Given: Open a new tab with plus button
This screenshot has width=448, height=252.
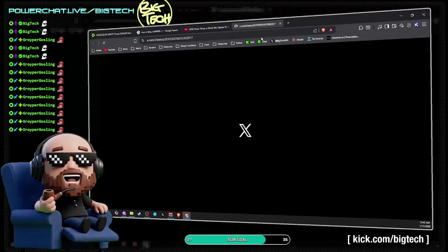Looking at the screenshot, I should click(288, 23).
